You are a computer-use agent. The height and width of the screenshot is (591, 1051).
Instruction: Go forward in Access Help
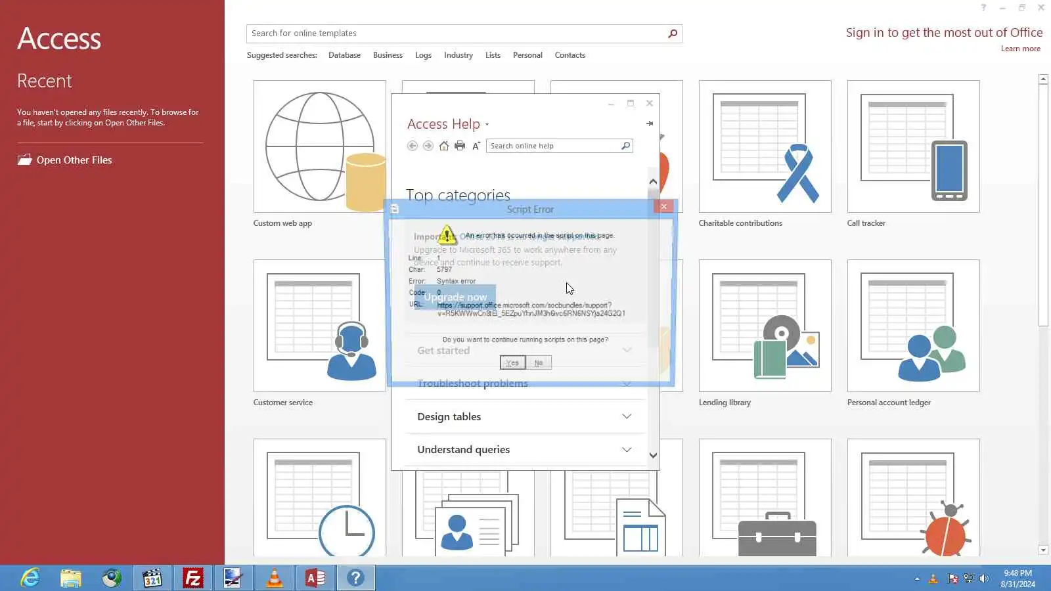[428, 146]
